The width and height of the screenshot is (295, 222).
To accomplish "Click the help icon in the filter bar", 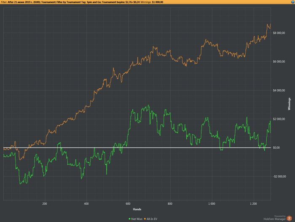I will click(292, 2).
